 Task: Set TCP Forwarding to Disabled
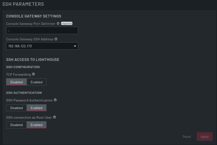16,82
